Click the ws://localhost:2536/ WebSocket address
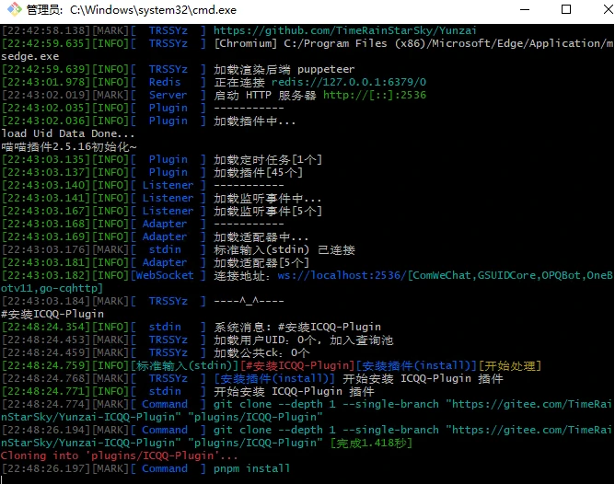615x484 pixels. (342, 275)
